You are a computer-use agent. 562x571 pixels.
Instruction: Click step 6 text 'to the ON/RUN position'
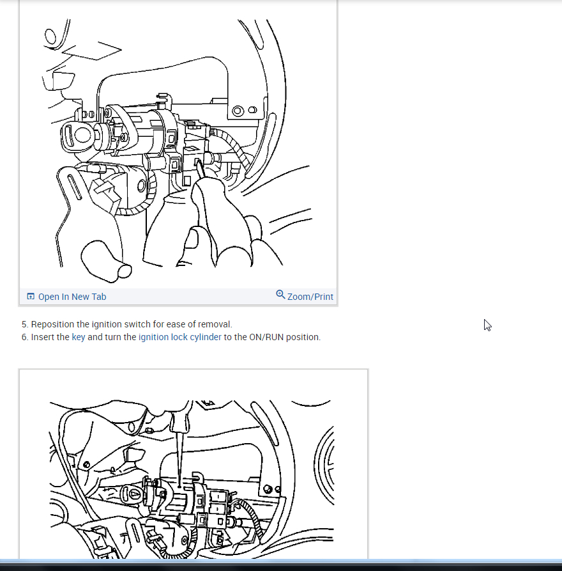pyautogui.click(x=271, y=337)
